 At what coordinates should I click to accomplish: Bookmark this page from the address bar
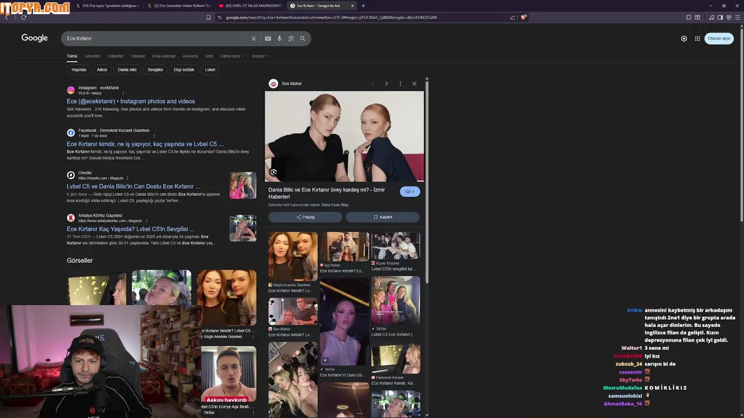coord(209,17)
